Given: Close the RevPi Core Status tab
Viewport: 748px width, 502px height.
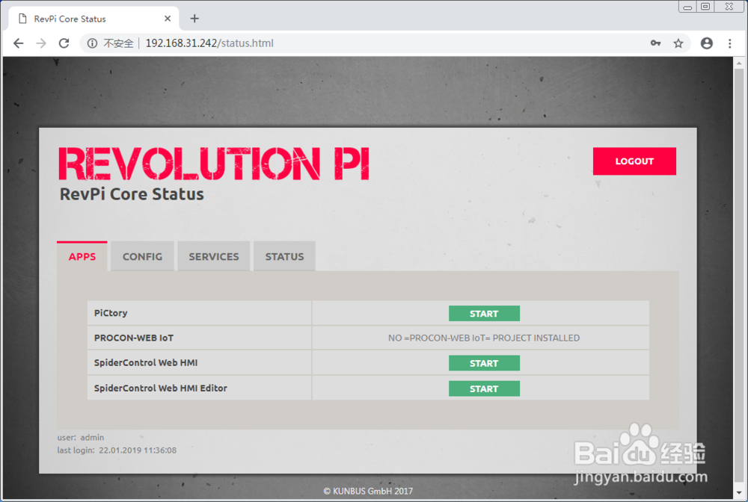Looking at the screenshot, I should tap(168, 19).
